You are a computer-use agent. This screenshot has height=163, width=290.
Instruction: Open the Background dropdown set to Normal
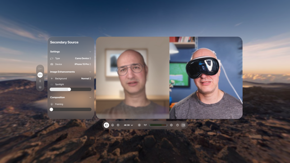click(x=86, y=78)
